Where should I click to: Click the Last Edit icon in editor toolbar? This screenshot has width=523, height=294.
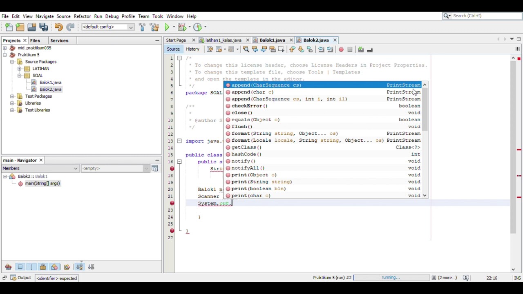coord(210,49)
